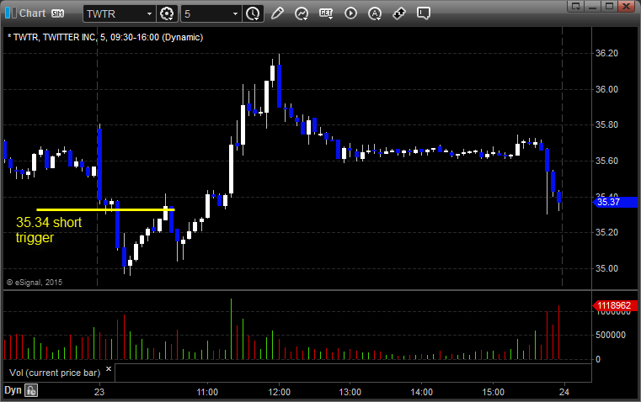The height and width of the screenshot is (402, 641).
Task: Open the studies chart icon menu
Action: coord(302,13)
